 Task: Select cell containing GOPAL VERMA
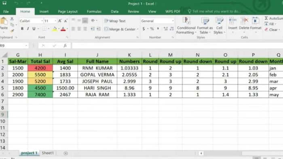pos(97,75)
